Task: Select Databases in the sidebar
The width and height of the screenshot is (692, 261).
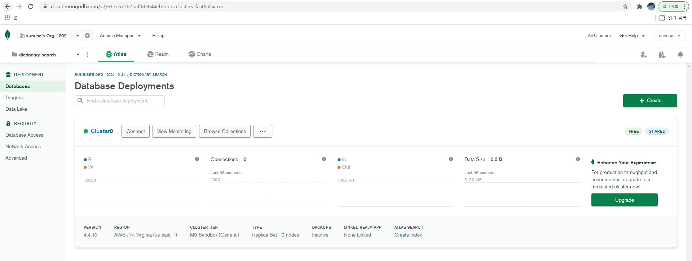Action: (33, 86)
